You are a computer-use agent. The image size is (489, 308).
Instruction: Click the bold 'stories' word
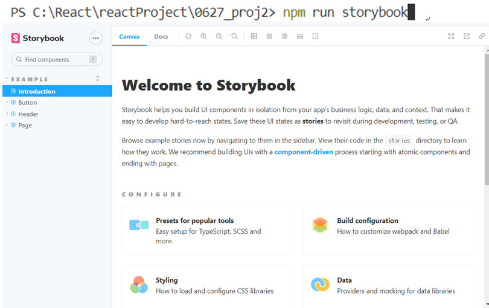pyautogui.click(x=313, y=121)
